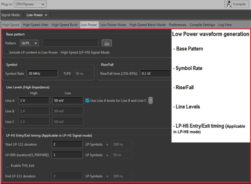This screenshot has height=184, width=251.
Task: Click the Line B High voltage field
Action: coord(34,111)
